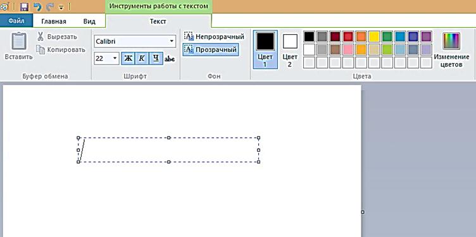The width and height of the screenshot is (476, 237).
Task: Select Непрозрачный background option
Action: tap(215, 37)
